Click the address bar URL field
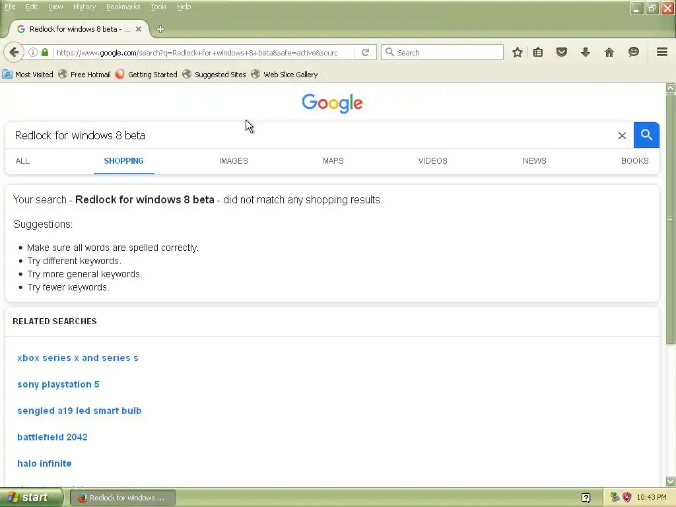This screenshot has width=676, height=507. [x=197, y=53]
